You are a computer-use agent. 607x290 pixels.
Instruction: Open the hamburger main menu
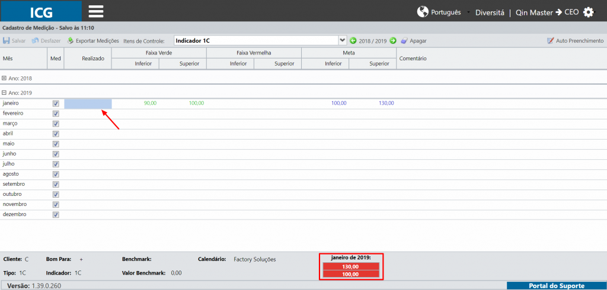(95, 11)
